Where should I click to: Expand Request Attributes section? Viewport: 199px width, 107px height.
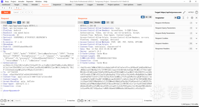(x=176, y=23)
